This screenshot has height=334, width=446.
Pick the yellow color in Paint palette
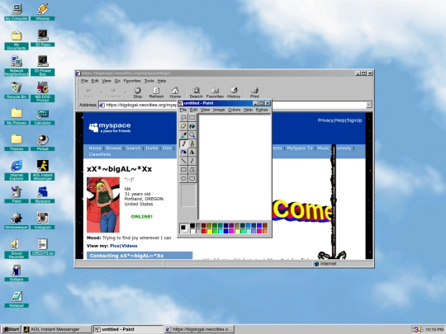click(209, 231)
